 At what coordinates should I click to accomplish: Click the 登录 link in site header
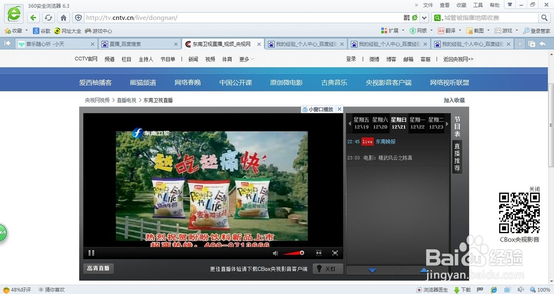[351, 59]
